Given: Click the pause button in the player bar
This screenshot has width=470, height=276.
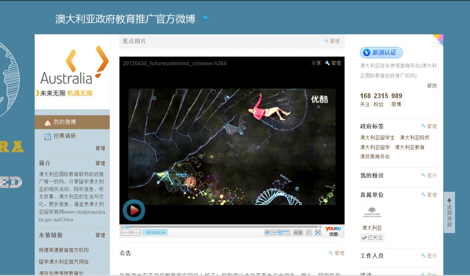Looking at the screenshot, I should pyautogui.click(x=131, y=232).
